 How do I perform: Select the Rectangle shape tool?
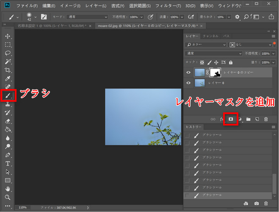[x=8, y=181]
